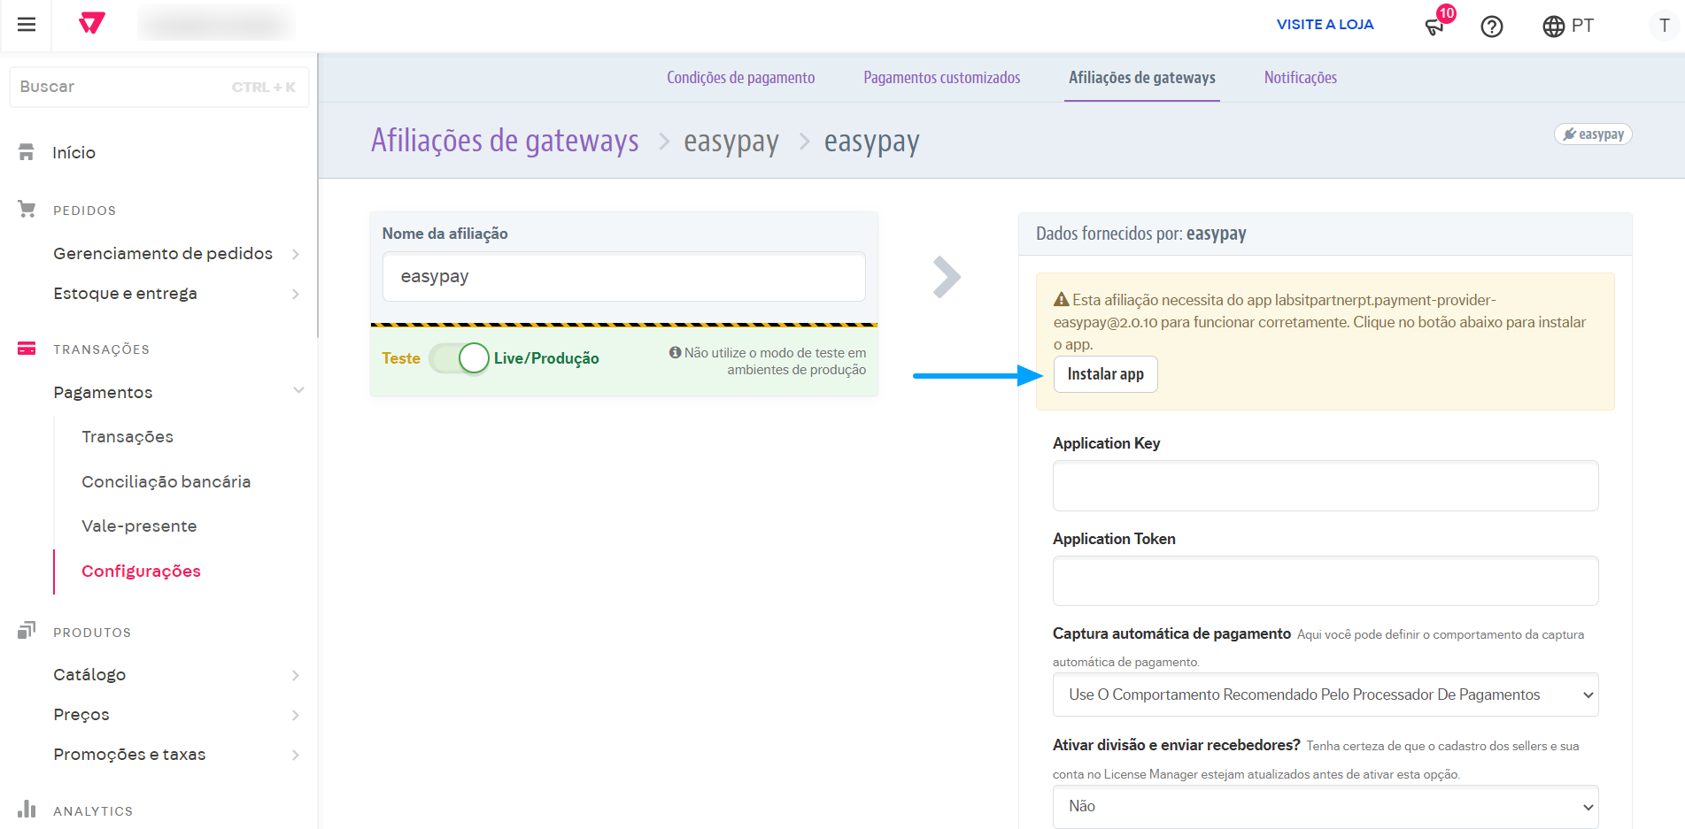Click the VTEX logo icon
Screen dimensions: 1685x829
pos(92,23)
